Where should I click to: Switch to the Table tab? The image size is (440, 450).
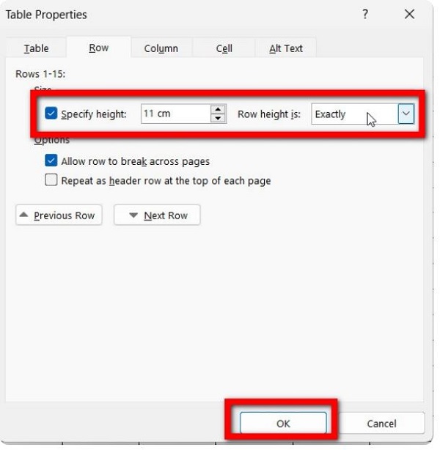[x=36, y=48]
